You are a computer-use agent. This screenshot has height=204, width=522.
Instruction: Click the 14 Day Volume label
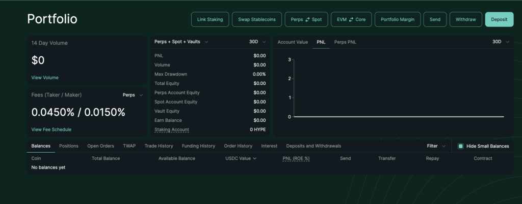49,43
